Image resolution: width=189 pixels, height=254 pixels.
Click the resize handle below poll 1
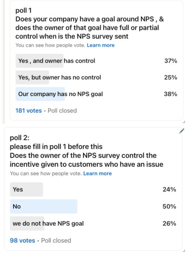coord(184,122)
